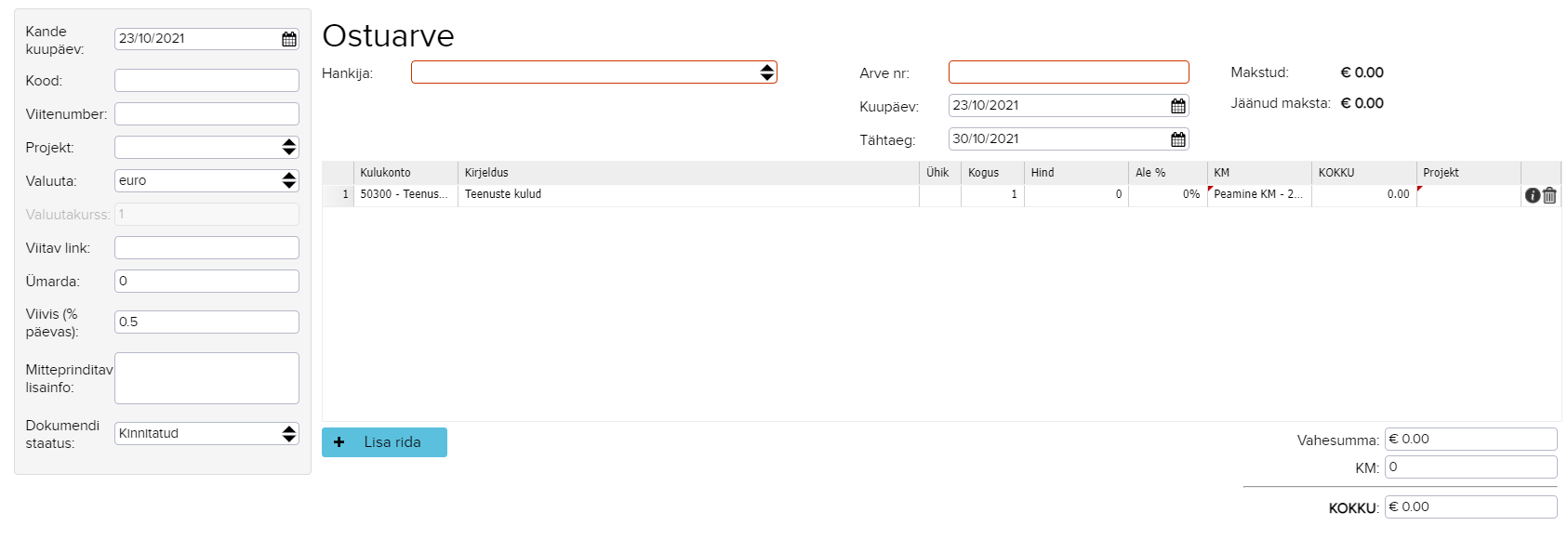Image resolution: width=1568 pixels, height=539 pixels.
Task: Click row number 1 in table
Action: coord(339,195)
